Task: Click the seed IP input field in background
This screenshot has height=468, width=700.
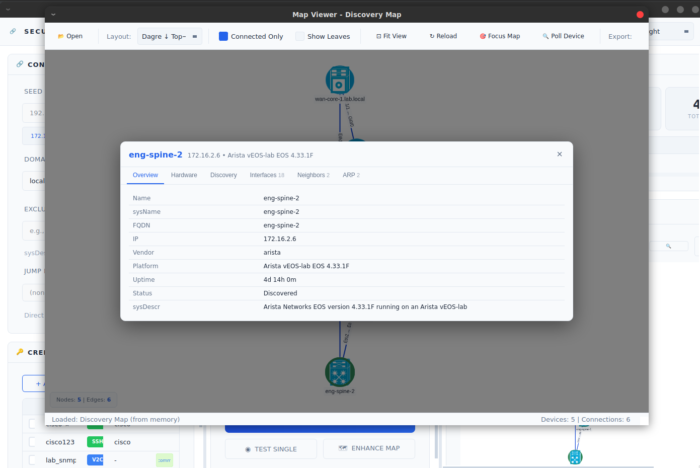Action: (34, 113)
